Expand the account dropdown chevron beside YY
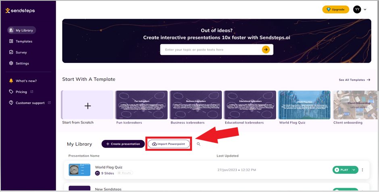 (365, 10)
